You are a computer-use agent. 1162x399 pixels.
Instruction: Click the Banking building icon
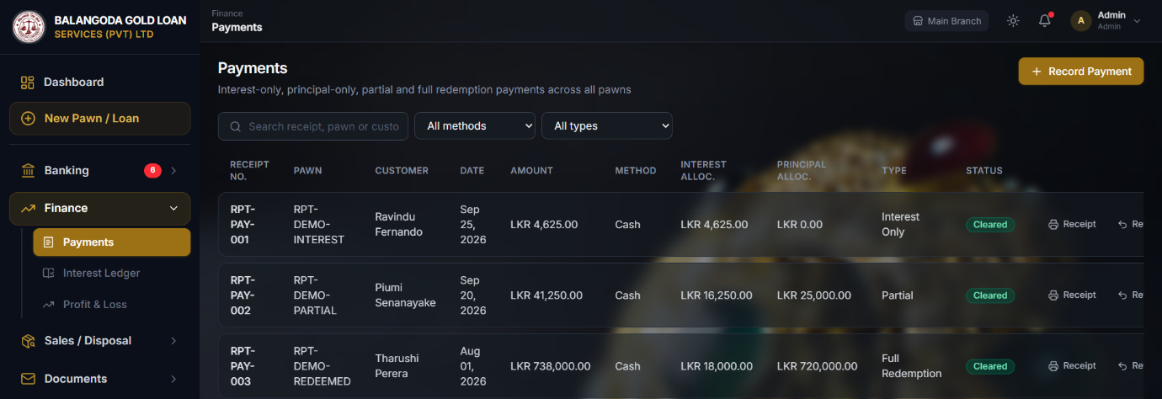[28, 171]
